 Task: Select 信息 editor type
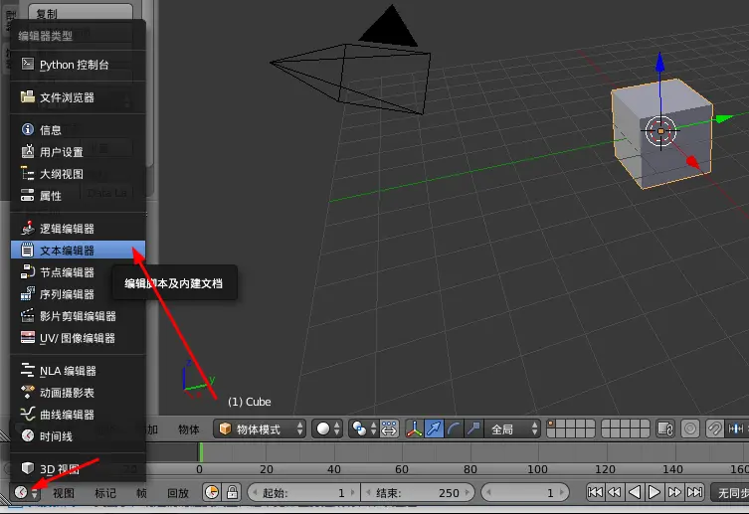click(78, 130)
